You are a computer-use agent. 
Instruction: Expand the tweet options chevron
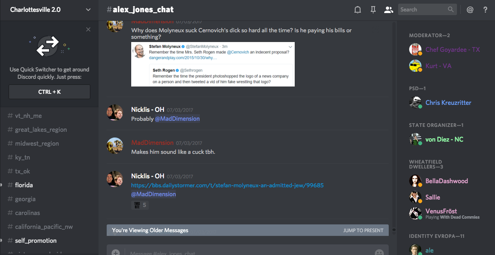[290, 47]
